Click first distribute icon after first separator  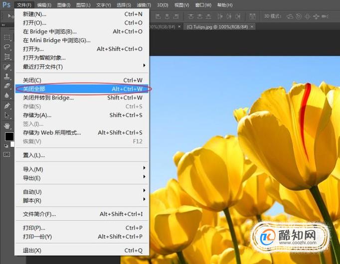(191, 16)
